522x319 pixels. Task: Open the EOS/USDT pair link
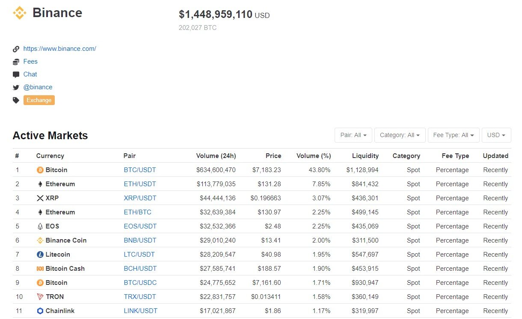pyautogui.click(x=140, y=226)
